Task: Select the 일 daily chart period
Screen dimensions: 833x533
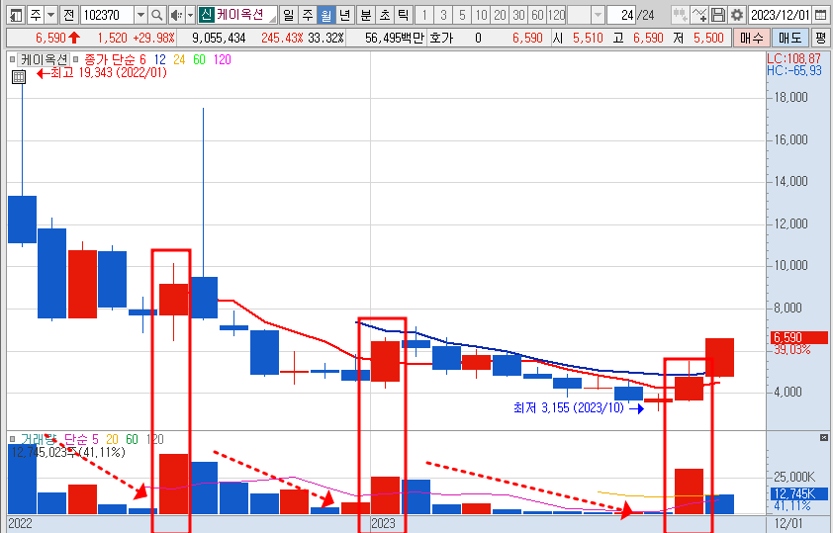Action: coord(288,15)
